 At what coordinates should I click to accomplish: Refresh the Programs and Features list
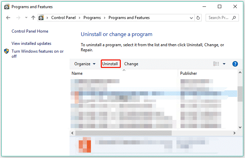[x=198, y=18]
